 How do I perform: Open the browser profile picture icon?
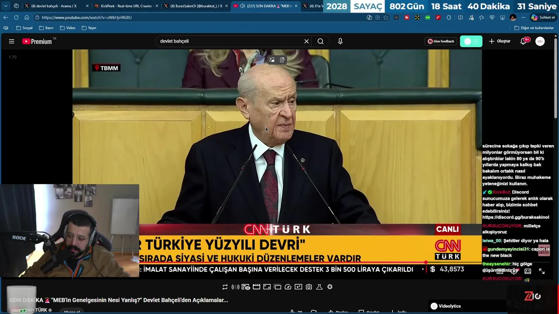click(x=513, y=17)
